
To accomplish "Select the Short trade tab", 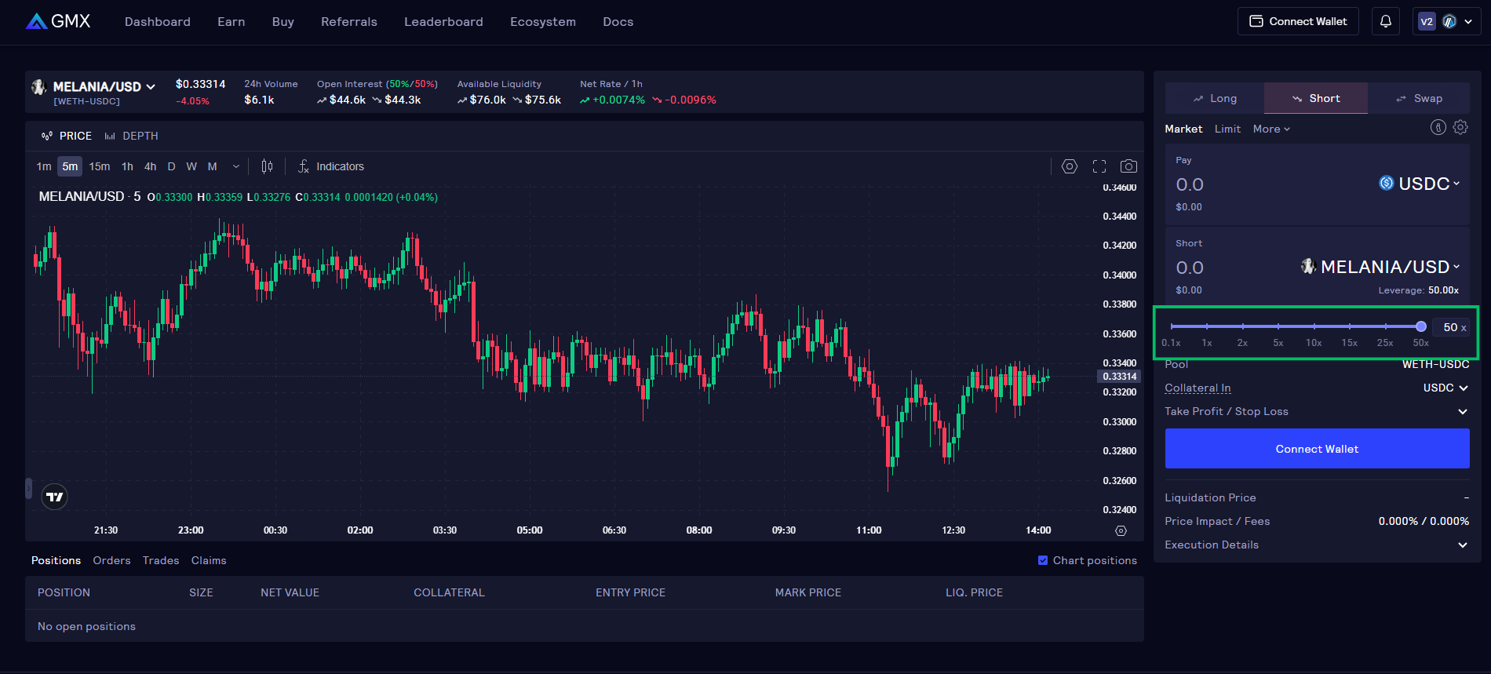I will [1316, 98].
